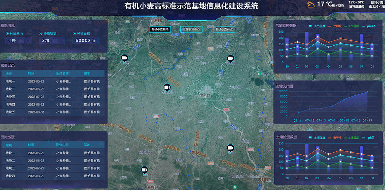Screen dimensions: 385x190
Task: Click the icon beside 种植基地 label
Action: [x=7, y=33]
